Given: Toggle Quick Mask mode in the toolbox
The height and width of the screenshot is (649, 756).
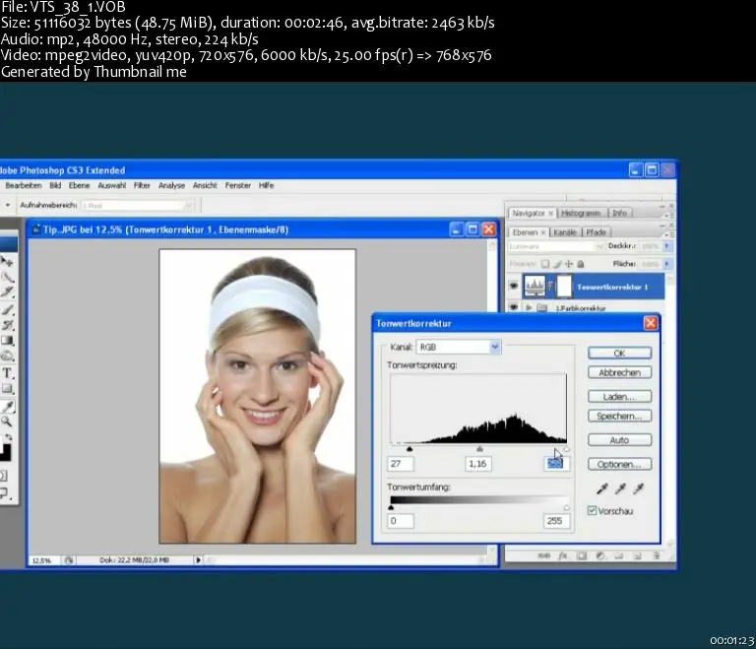Looking at the screenshot, I should 4,476.
